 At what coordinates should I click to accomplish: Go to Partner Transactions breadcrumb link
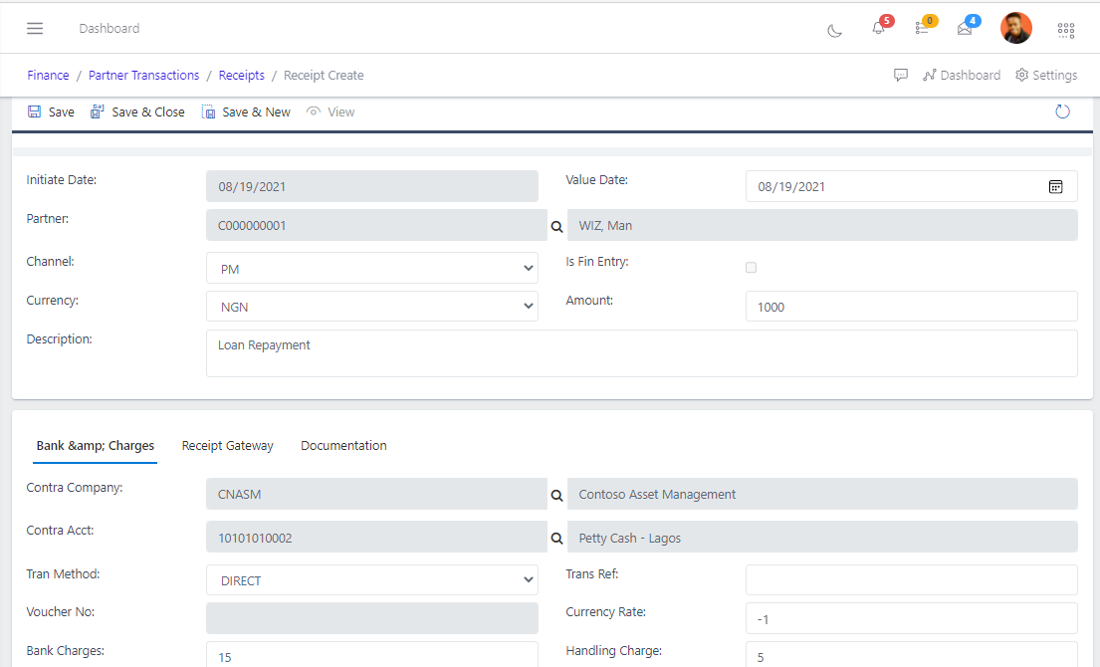(x=143, y=76)
